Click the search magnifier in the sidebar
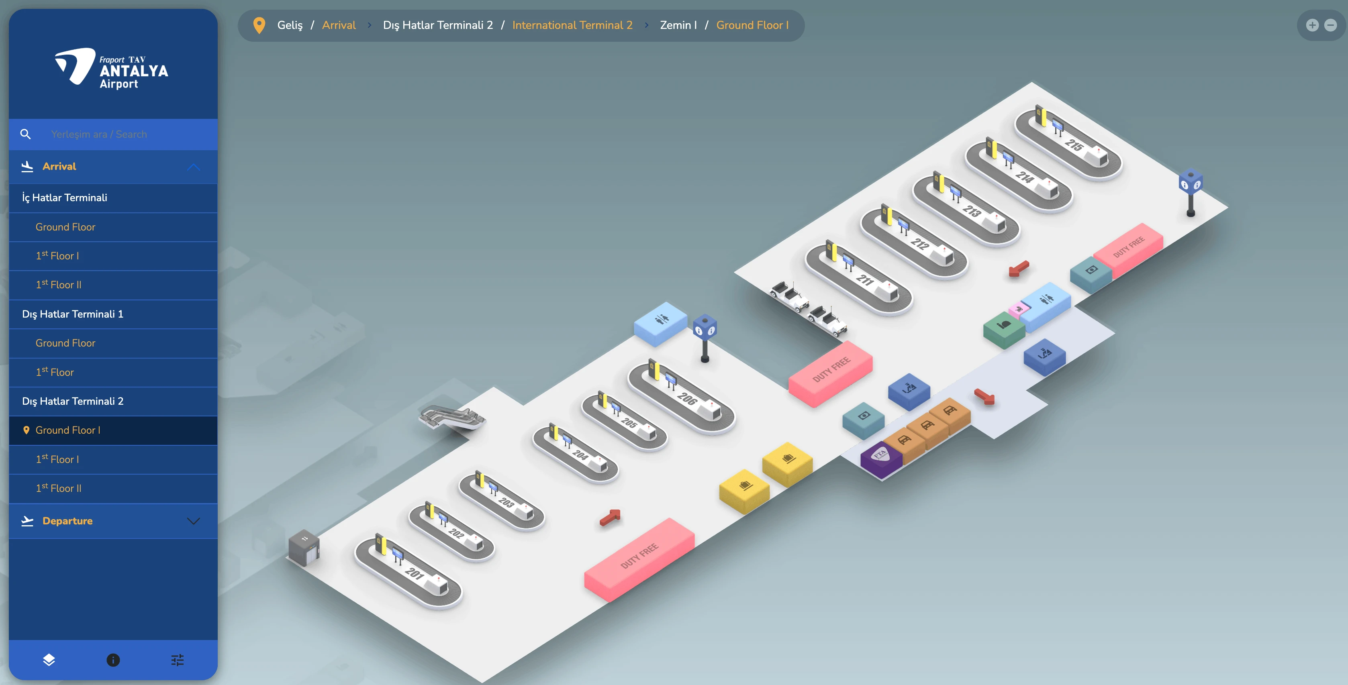 click(26, 134)
